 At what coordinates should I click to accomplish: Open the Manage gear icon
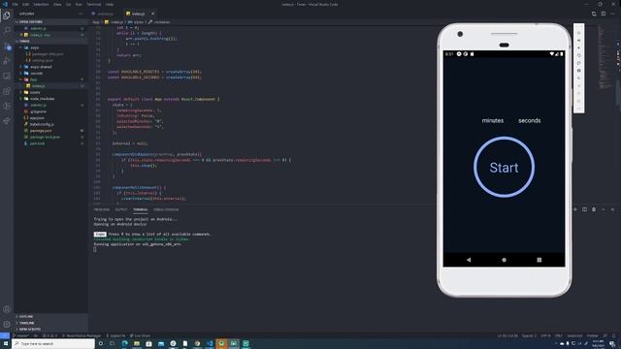7,324
